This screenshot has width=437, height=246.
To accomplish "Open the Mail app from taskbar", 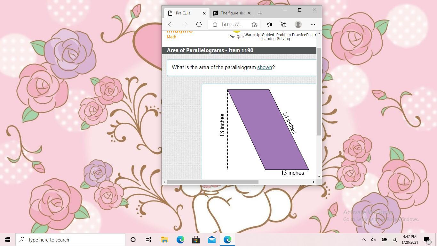I will [x=211, y=240].
